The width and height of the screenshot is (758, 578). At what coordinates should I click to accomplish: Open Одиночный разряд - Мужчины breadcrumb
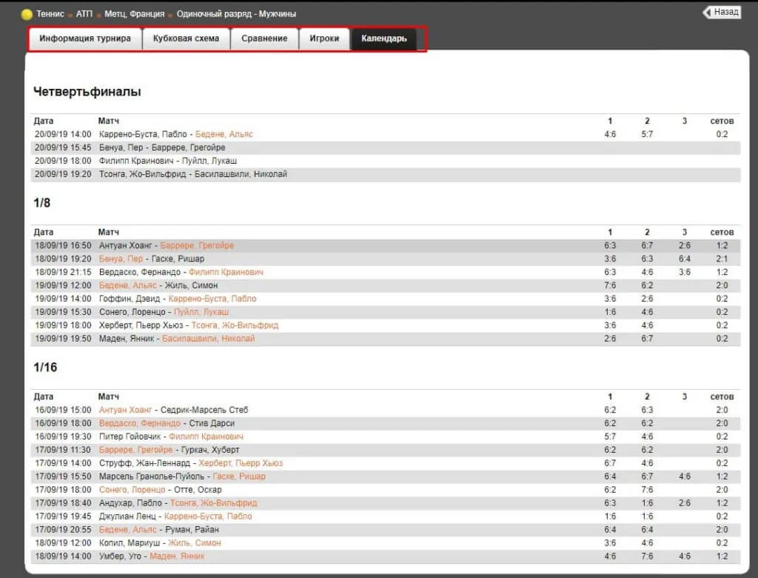236,14
